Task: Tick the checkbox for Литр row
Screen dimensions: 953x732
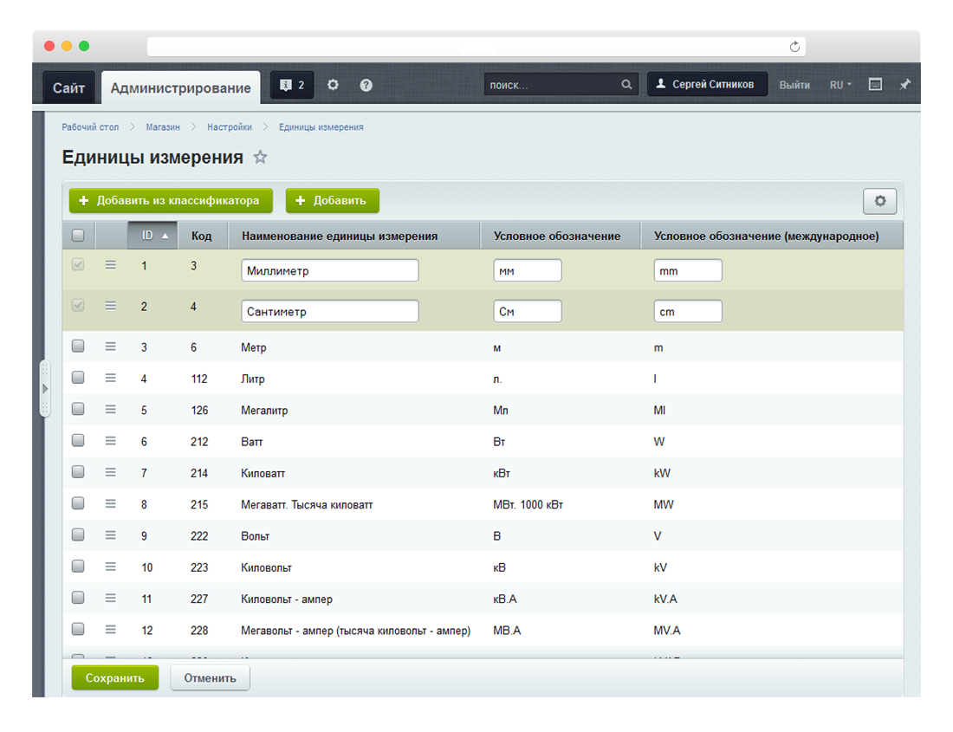Action: (x=78, y=378)
